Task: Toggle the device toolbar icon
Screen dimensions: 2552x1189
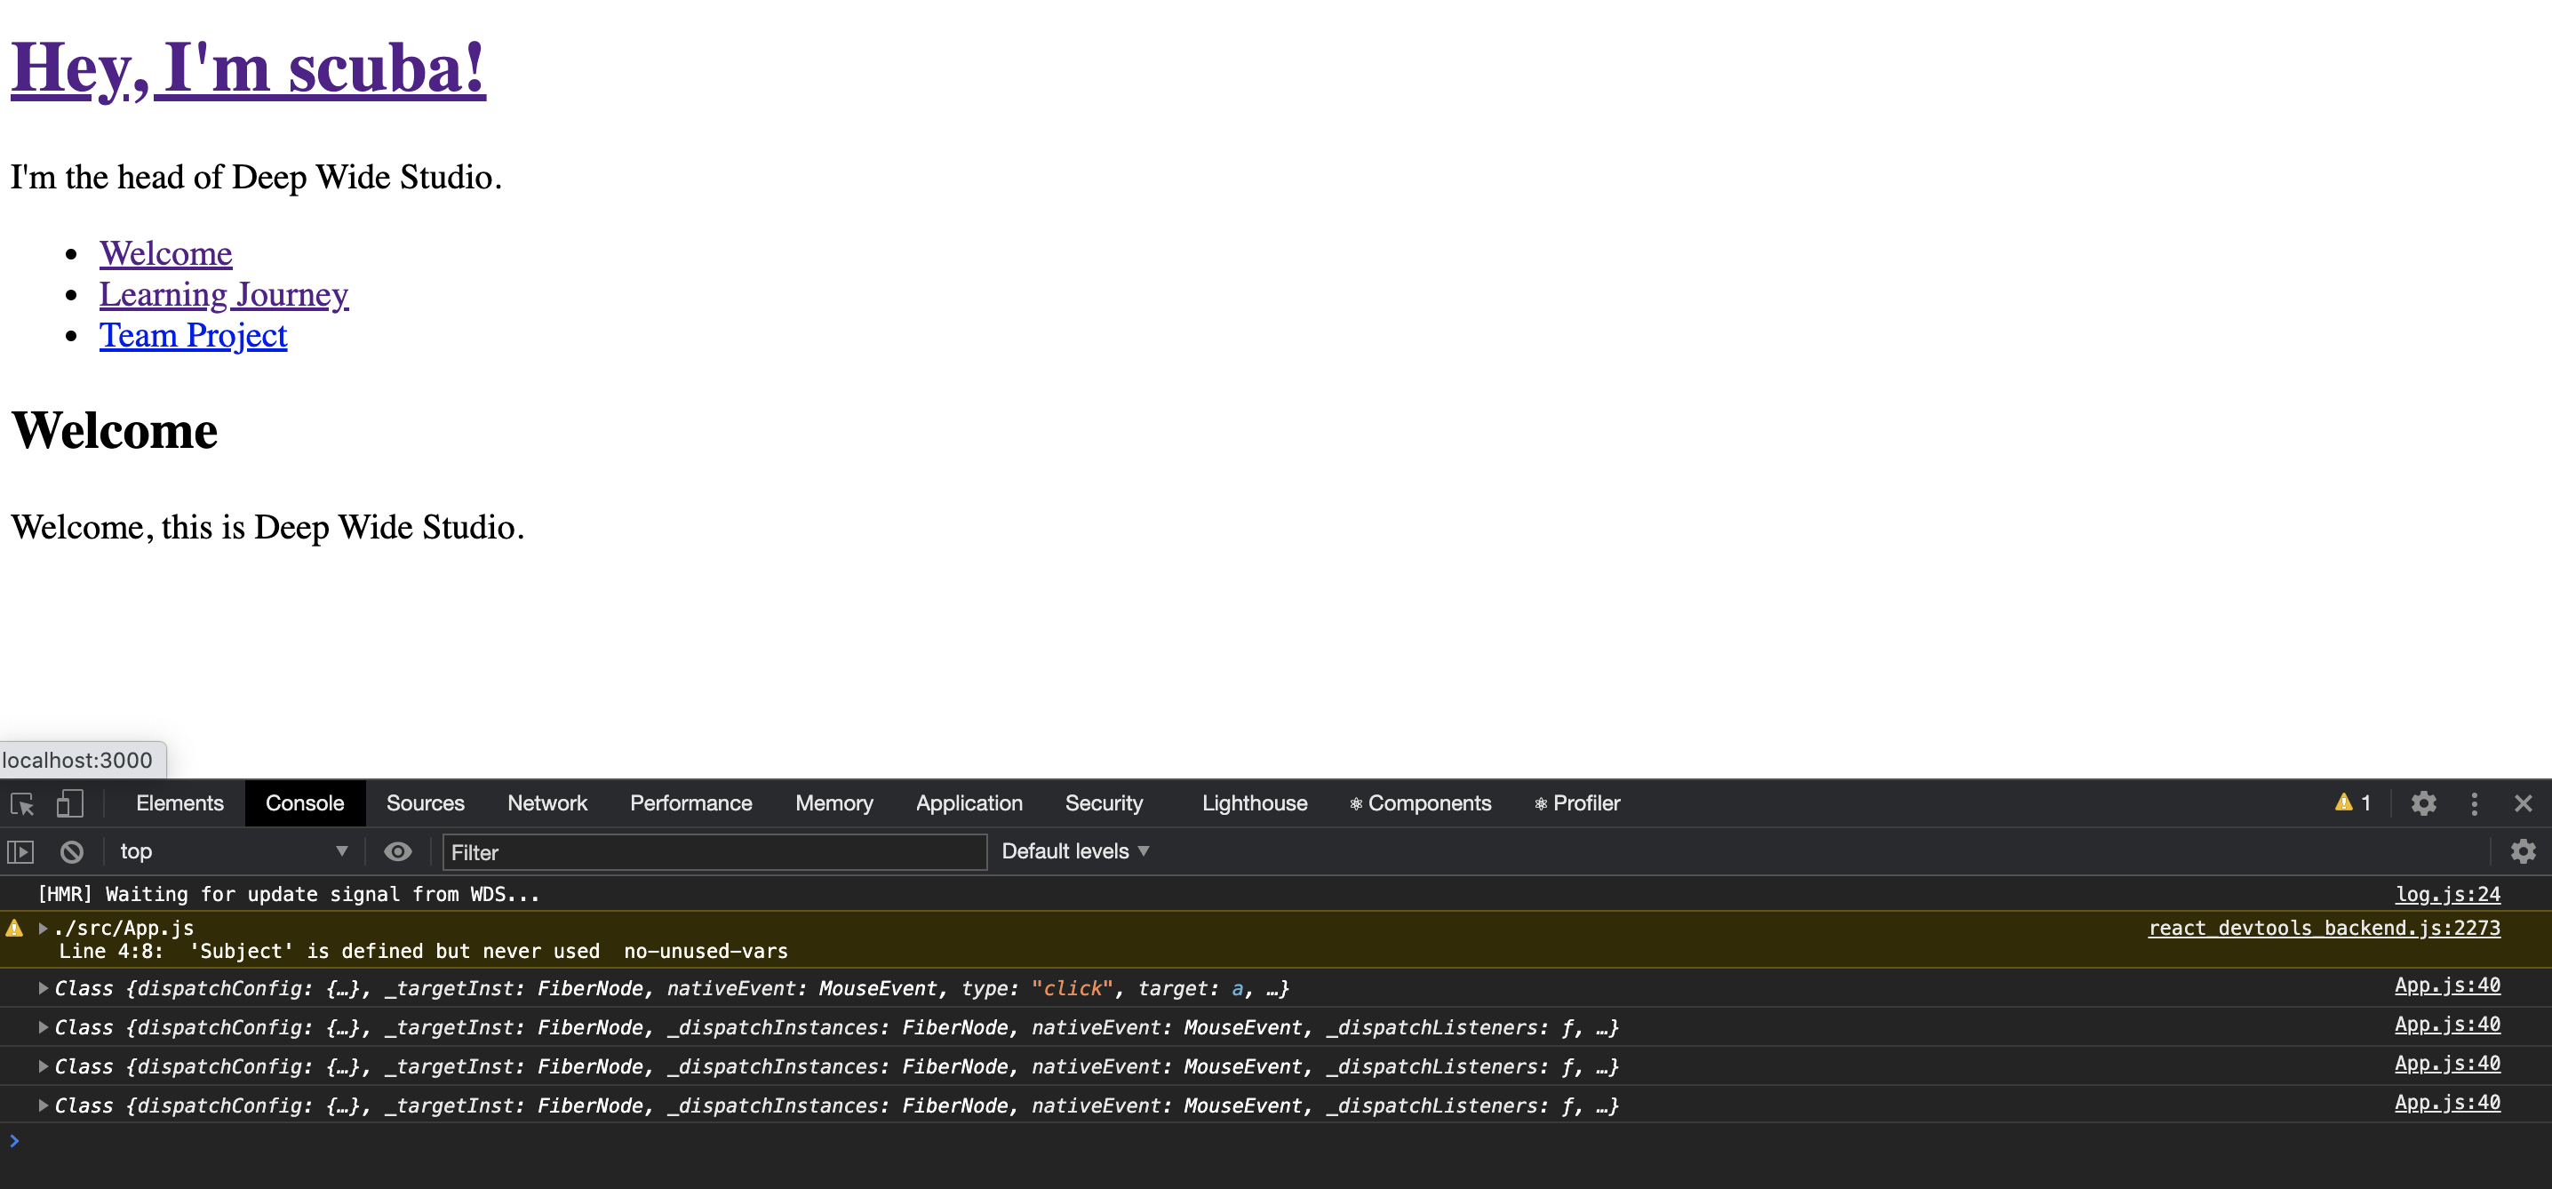Action: click(x=69, y=803)
